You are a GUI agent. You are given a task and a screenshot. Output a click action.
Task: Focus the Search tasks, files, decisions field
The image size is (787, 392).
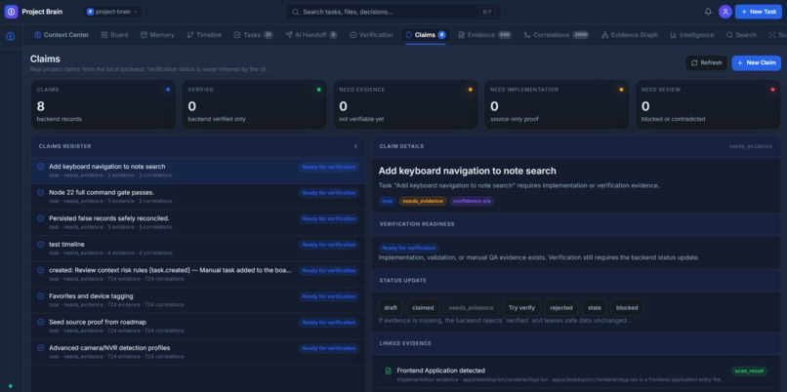coord(393,12)
